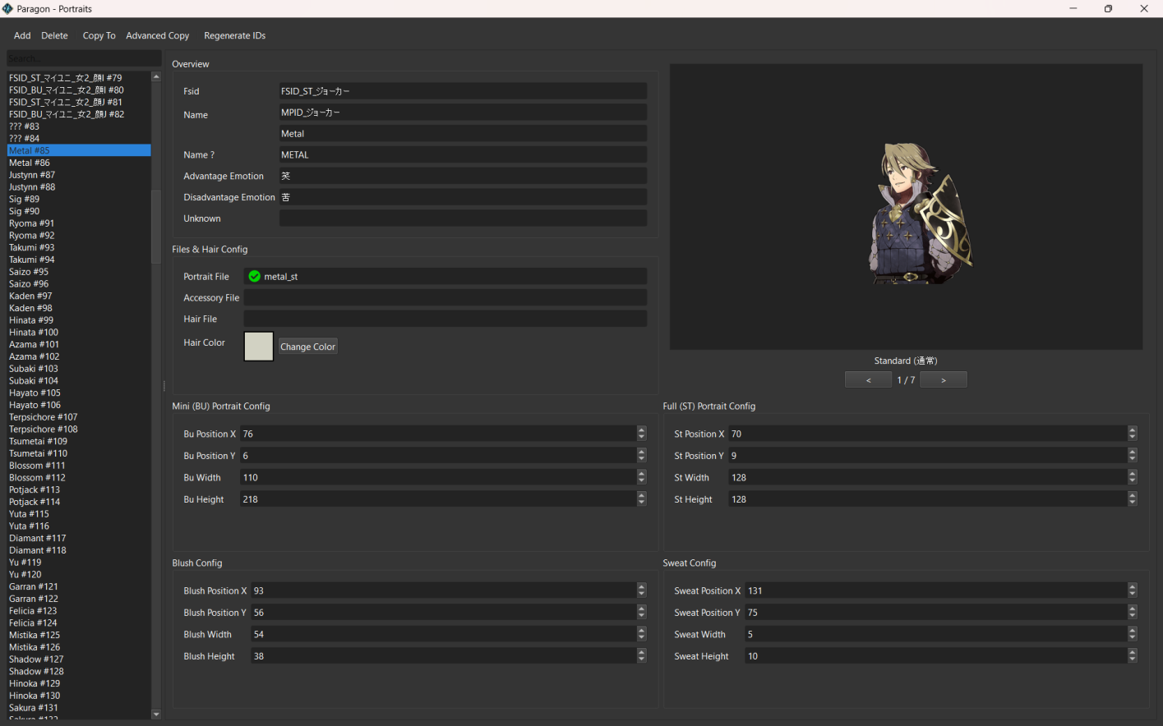This screenshot has height=726, width=1163.
Task: Select Ryoma #91 in the portrait list
Action: tap(32, 223)
